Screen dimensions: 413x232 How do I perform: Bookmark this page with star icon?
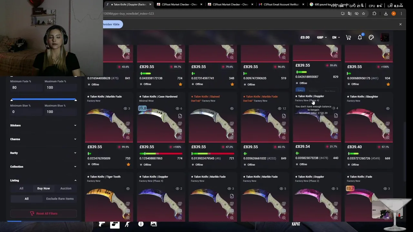coord(363,14)
